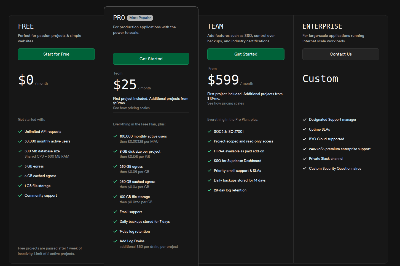The image size is (400, 266).
Task: Click checkmark beside SOC2 & ISO 27001
Action: click(210, 131)
